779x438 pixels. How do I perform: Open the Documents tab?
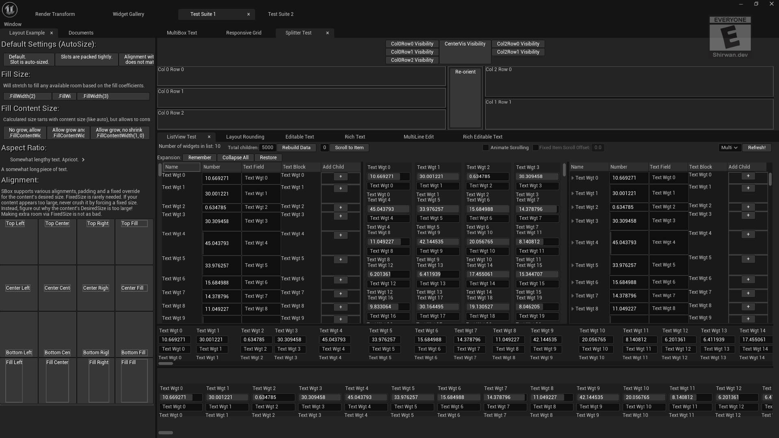pyautogui.click(x=81, y=33)
